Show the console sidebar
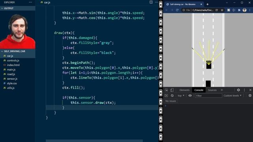 click(x=166, y=95)
